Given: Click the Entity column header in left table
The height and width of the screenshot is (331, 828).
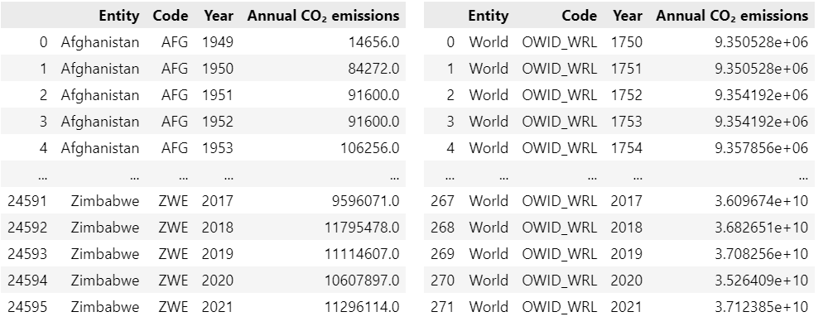Looking at the screenshot, I should tap(119, 16).
